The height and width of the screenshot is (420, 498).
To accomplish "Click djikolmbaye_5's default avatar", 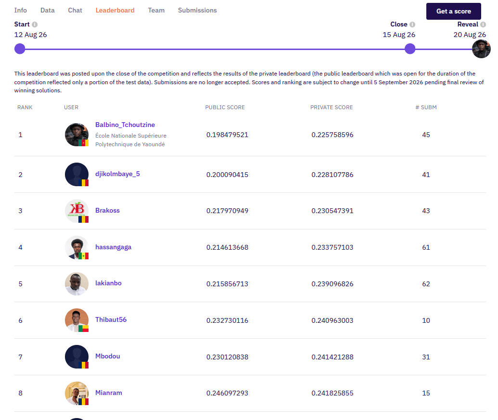I will tap(77, 174).
